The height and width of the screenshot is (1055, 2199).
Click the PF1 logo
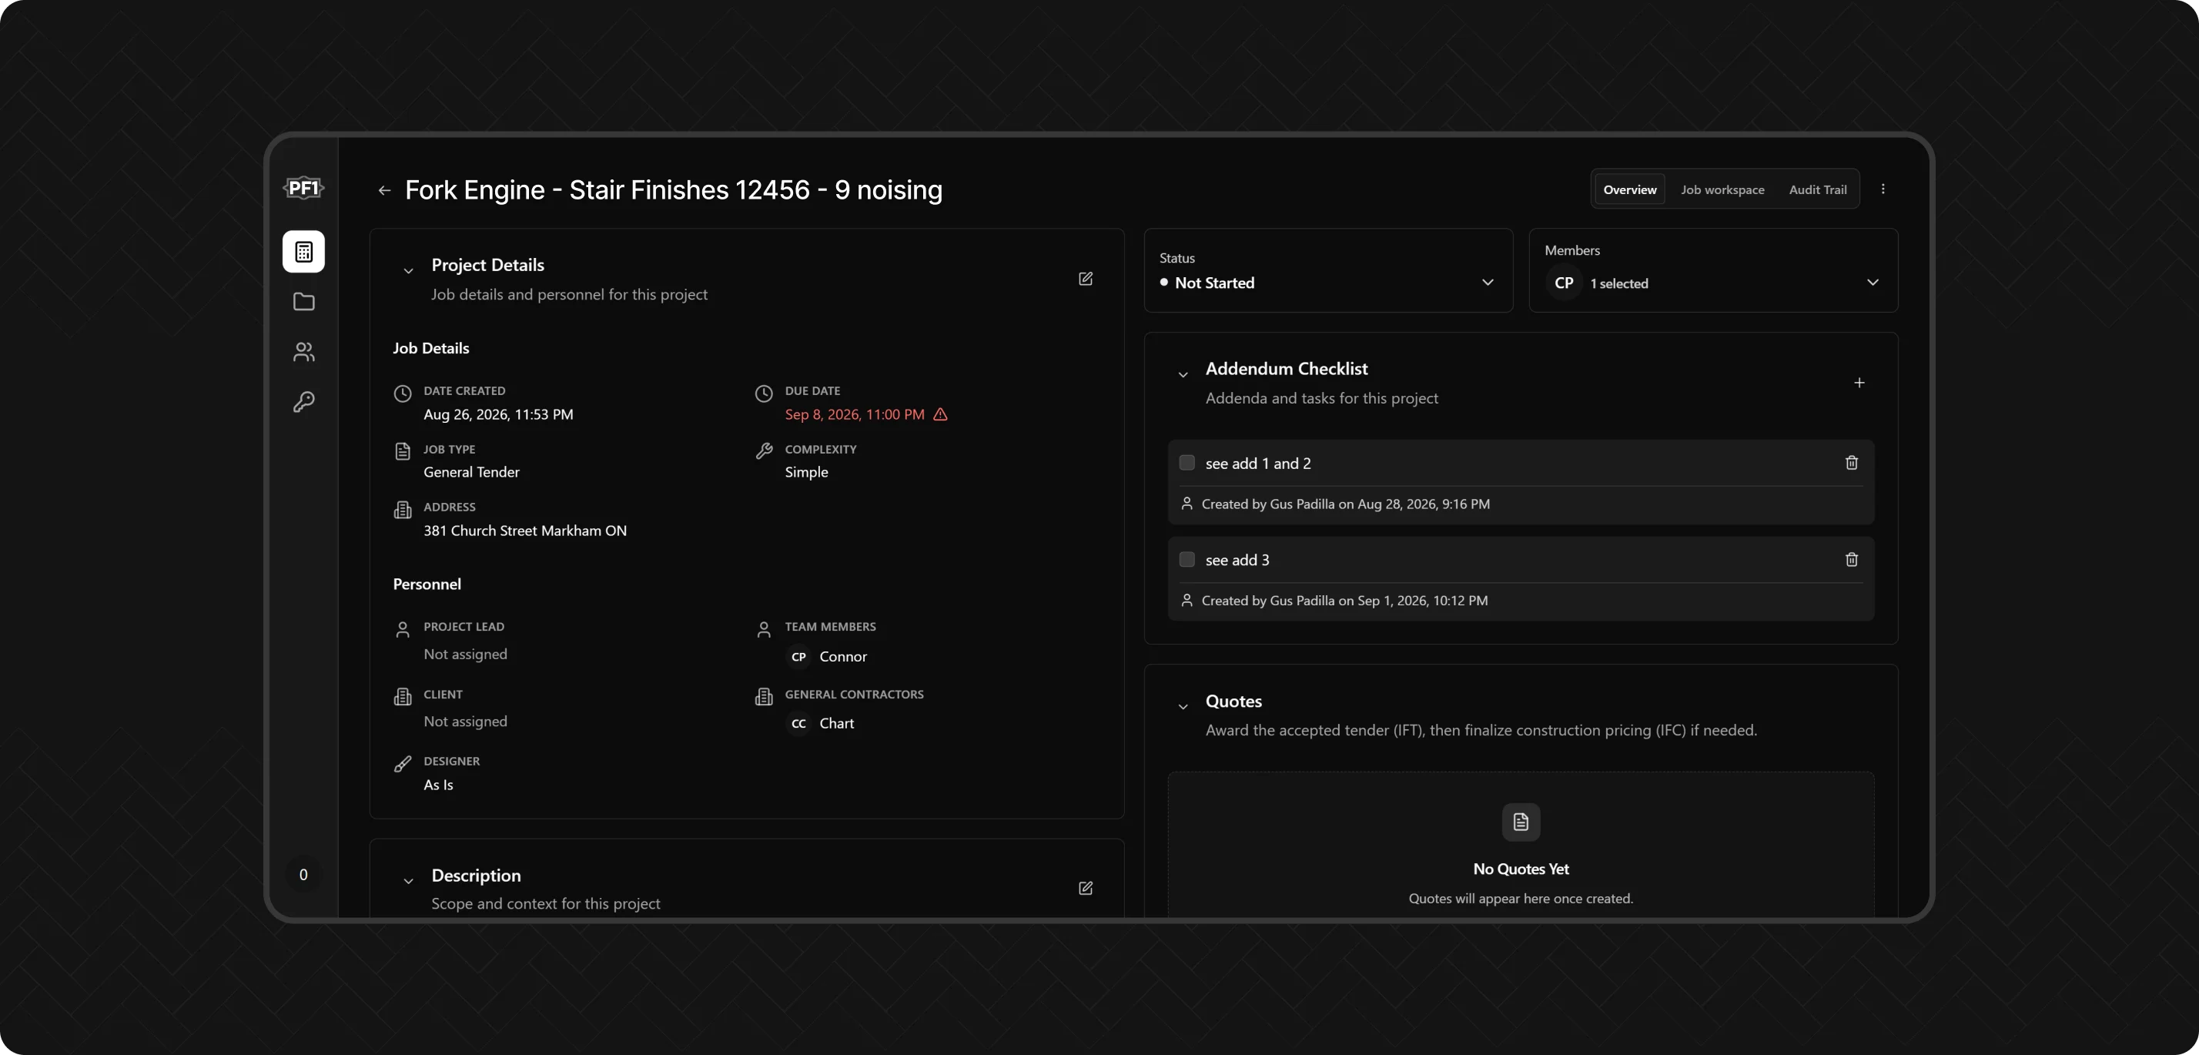pos(303,188)
